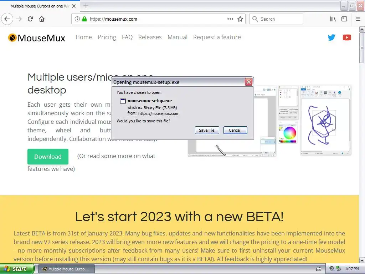The width and height of the screenshot is (365, 274).
Task: Visit the MouseMux Twitter page
Action: [x=331, y=37]
